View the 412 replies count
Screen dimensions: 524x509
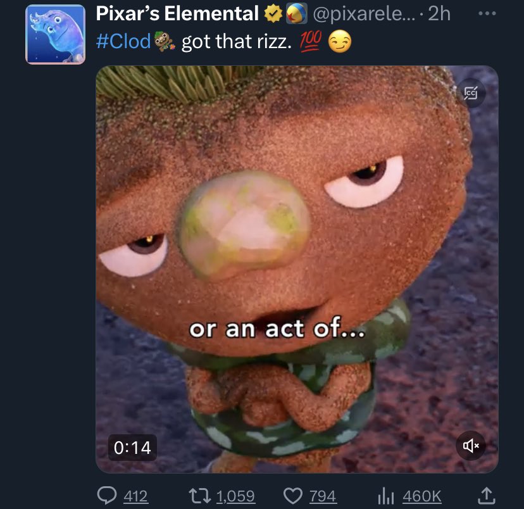(135, 496)
